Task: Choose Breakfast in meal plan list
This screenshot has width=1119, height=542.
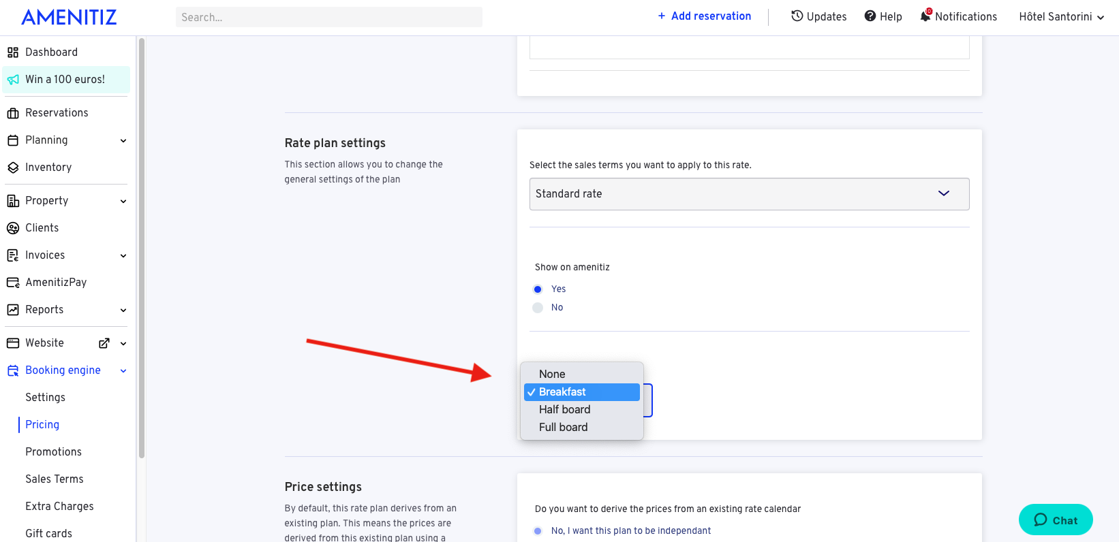Action: click(x=582, y=392)
